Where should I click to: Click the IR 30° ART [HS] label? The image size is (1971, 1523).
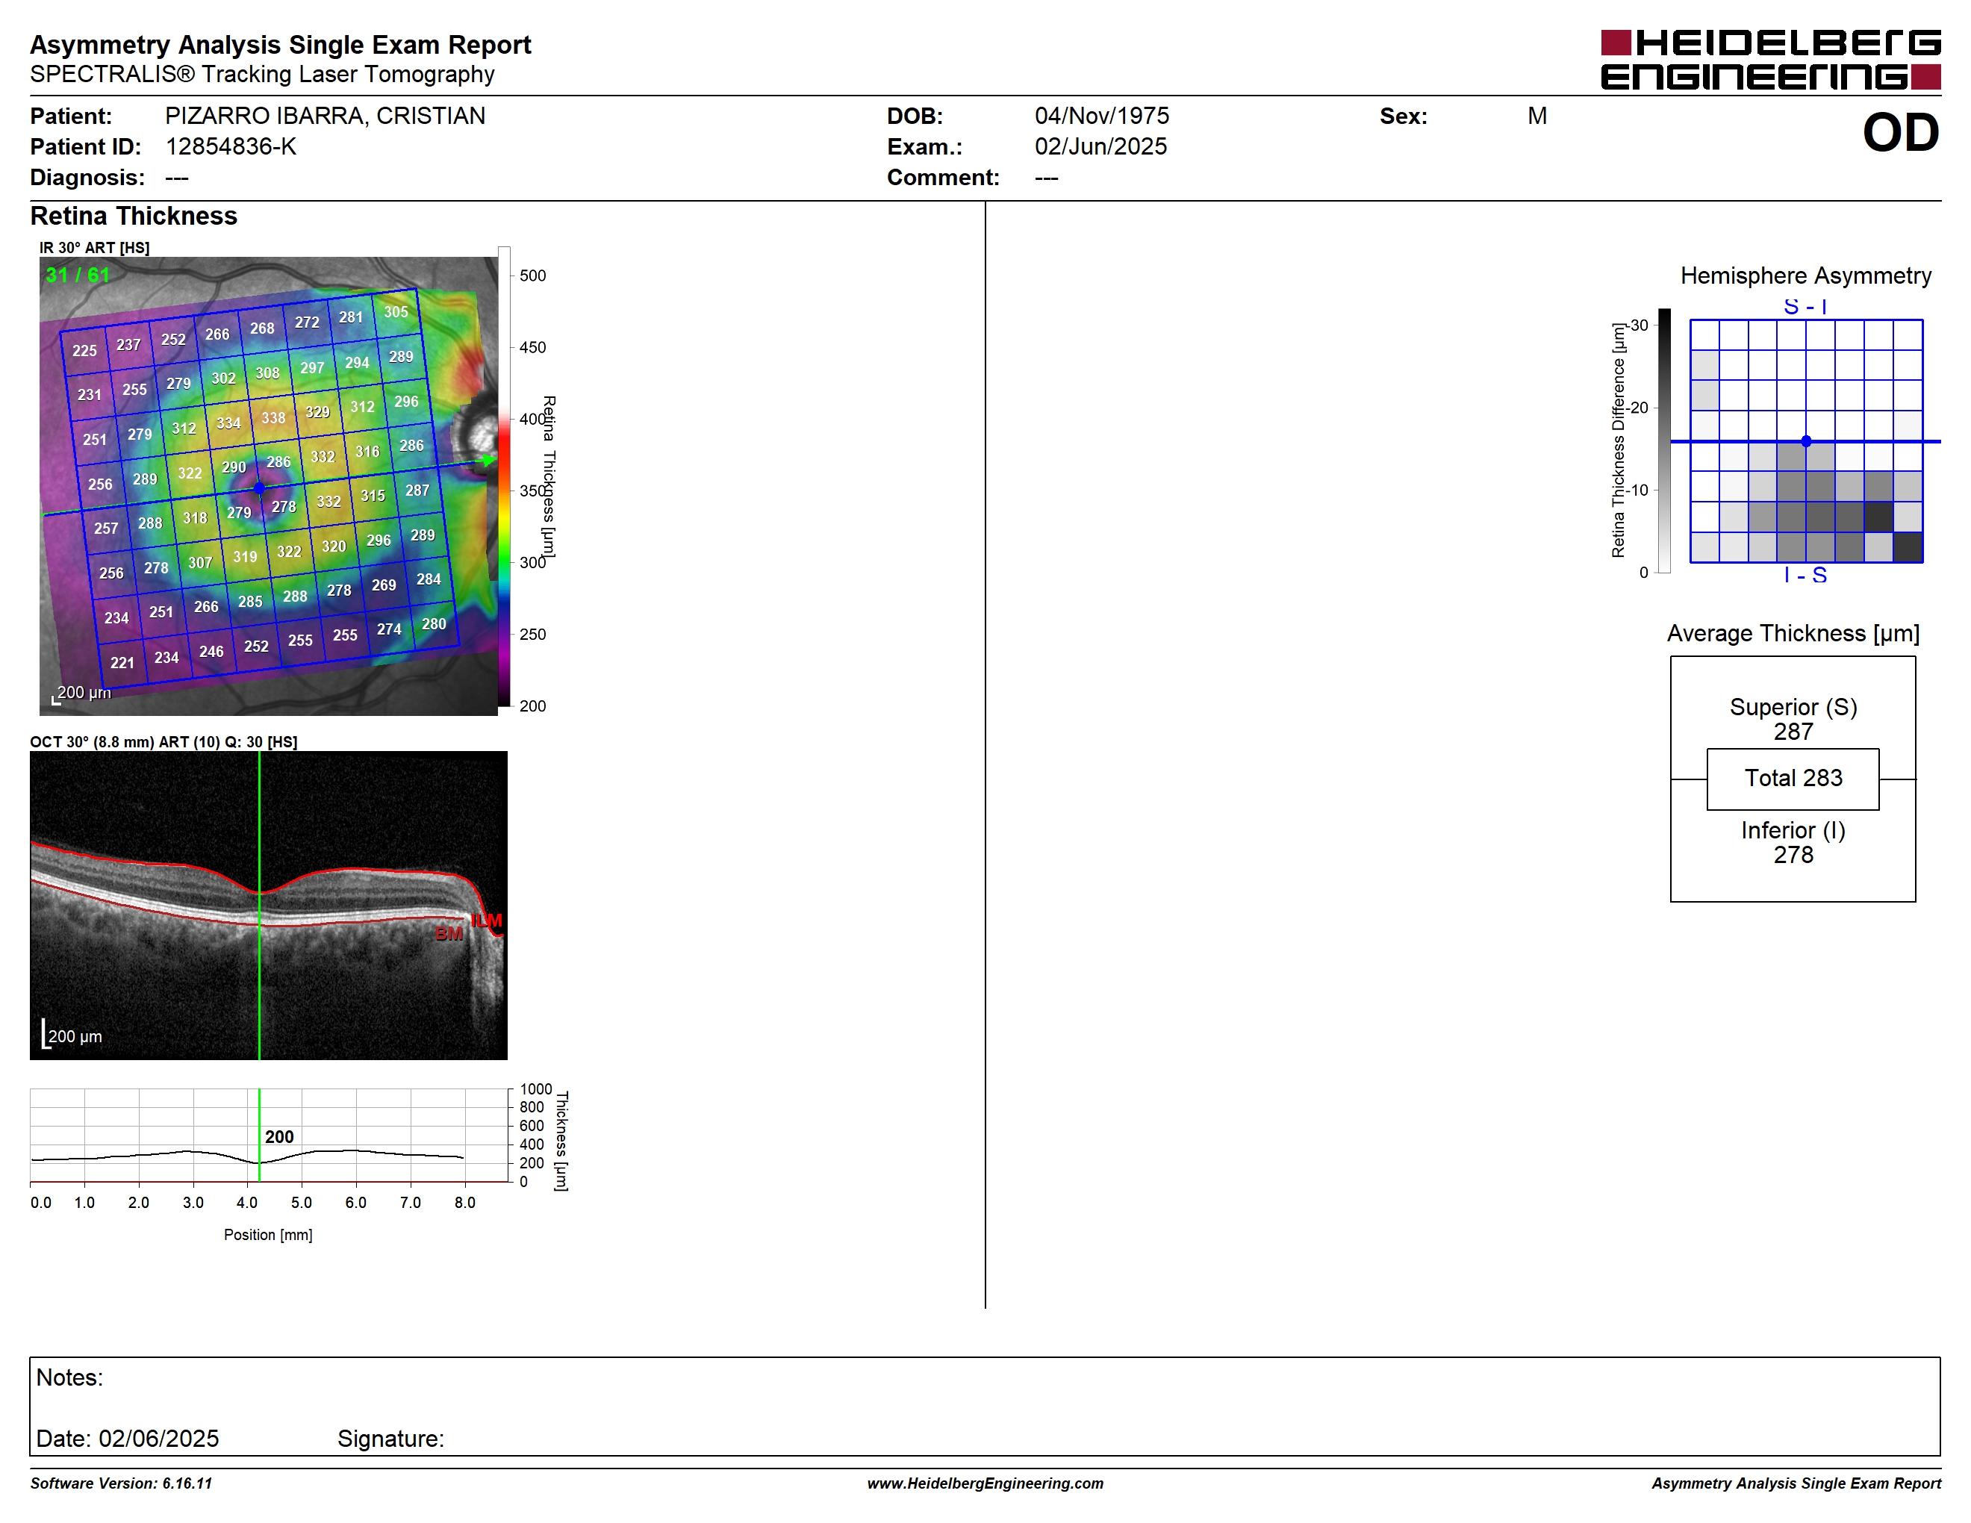click(95, 247)
